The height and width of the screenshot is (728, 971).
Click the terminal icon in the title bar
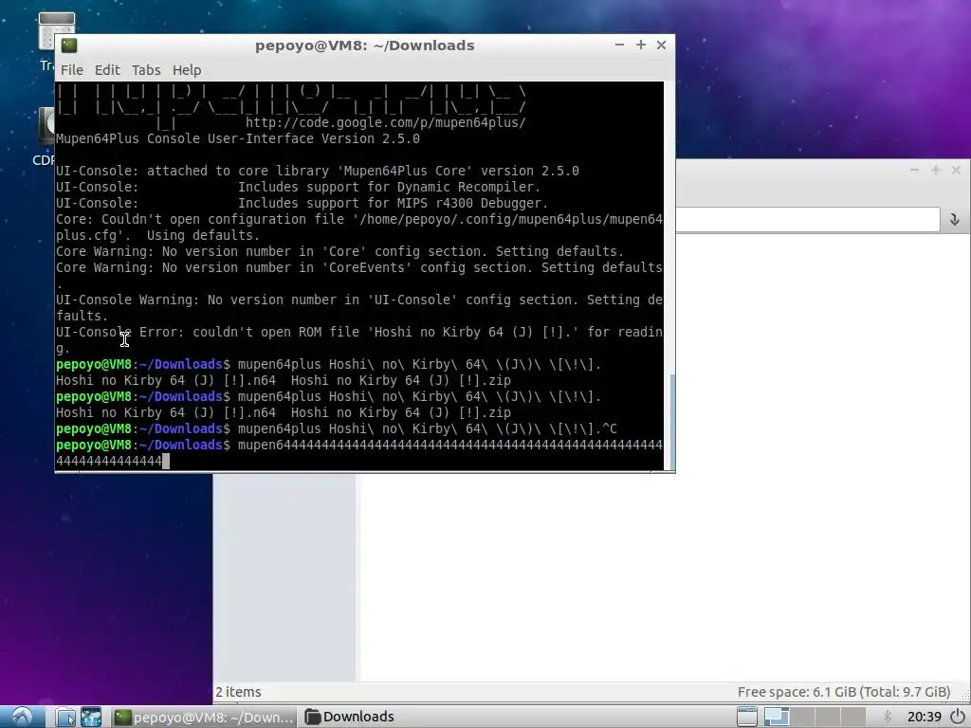click(x=69, y=45)
